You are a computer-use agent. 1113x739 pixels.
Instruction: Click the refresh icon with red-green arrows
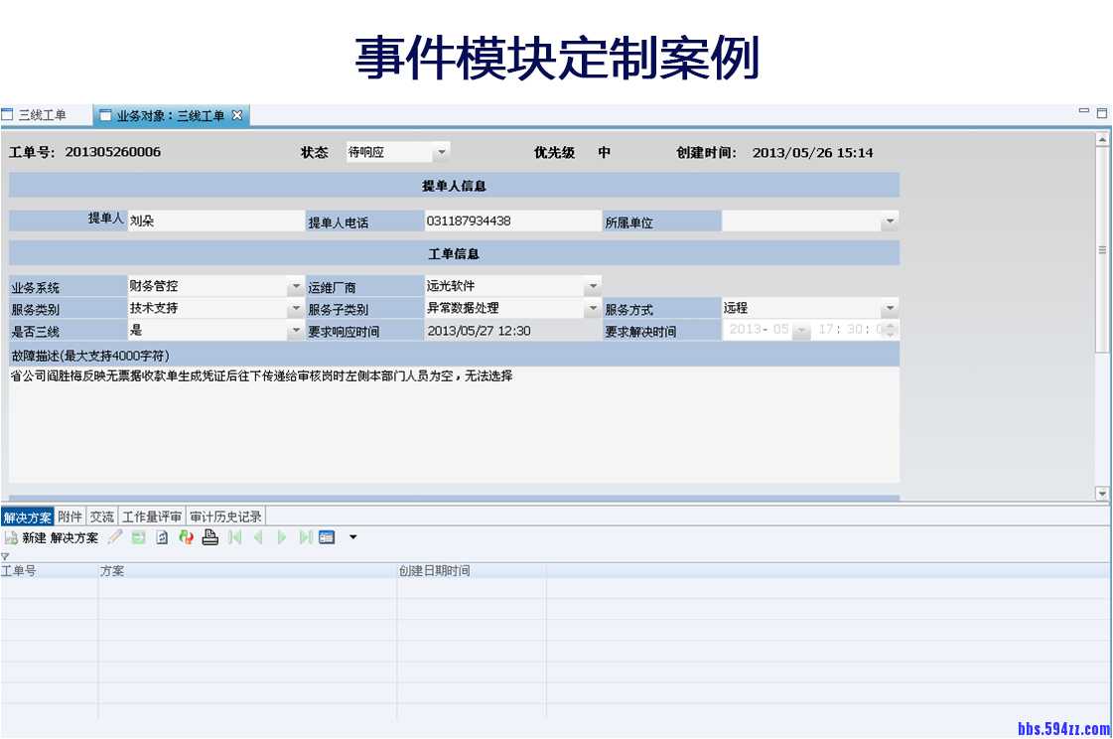(186, 536)
